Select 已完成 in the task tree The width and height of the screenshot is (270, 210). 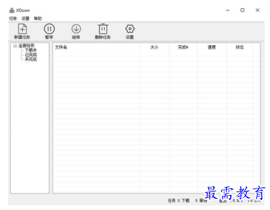(31, 55)
